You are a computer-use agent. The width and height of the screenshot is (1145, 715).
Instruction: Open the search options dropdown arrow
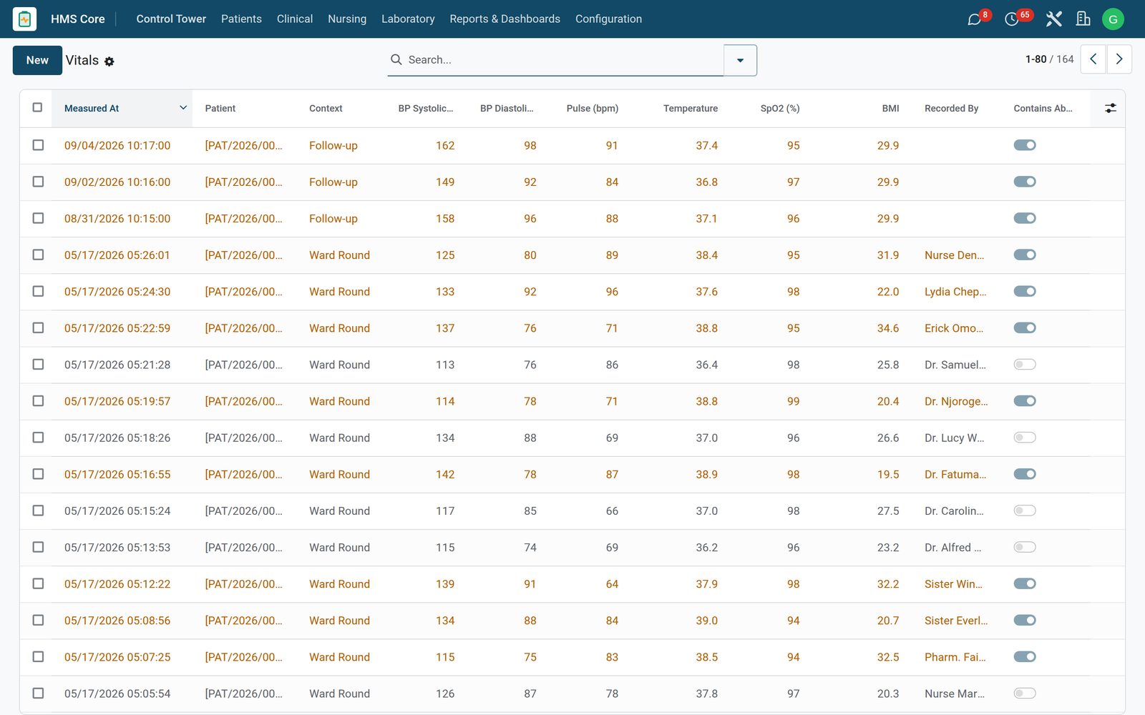pos(740,60)
